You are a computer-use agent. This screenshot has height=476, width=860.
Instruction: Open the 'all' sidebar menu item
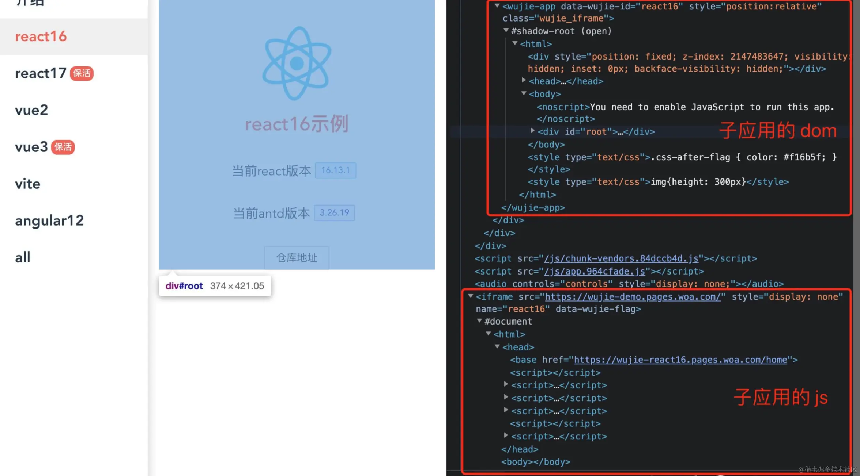click(x=23, y=257)
